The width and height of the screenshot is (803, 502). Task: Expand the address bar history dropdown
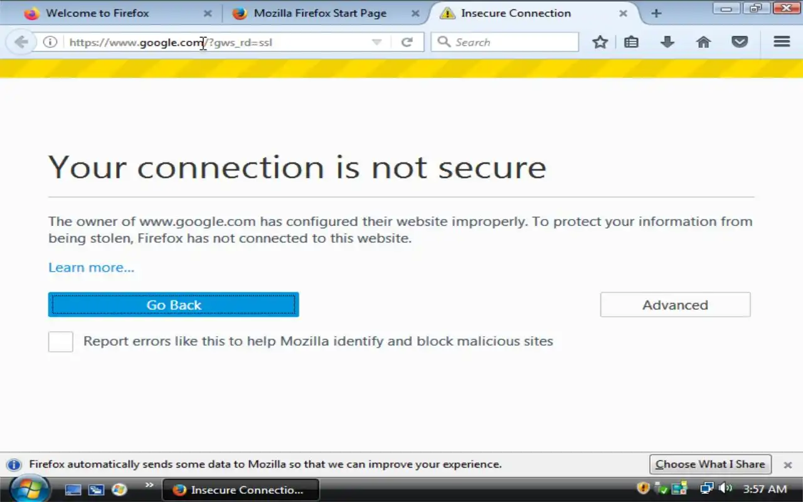pos(376,42)
